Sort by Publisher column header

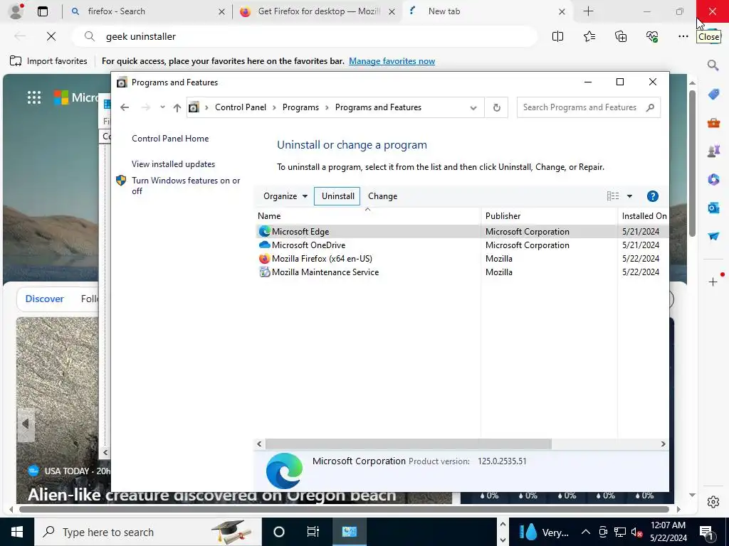(549, 216)
